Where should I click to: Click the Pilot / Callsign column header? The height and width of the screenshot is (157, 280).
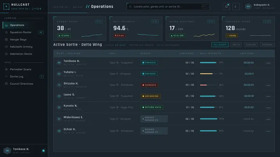click(68, 53)
